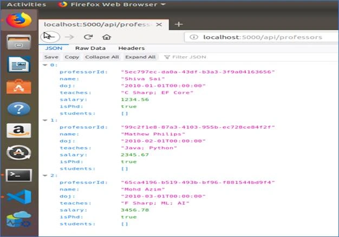Click students empty array under Shiva Sai
Image resolution: width=339 pixels, height=237 pixels.
[x=125, y=114]
